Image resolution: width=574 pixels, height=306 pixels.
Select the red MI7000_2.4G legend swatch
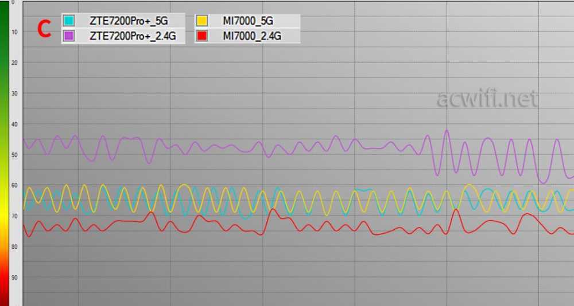tap(202, 37)
